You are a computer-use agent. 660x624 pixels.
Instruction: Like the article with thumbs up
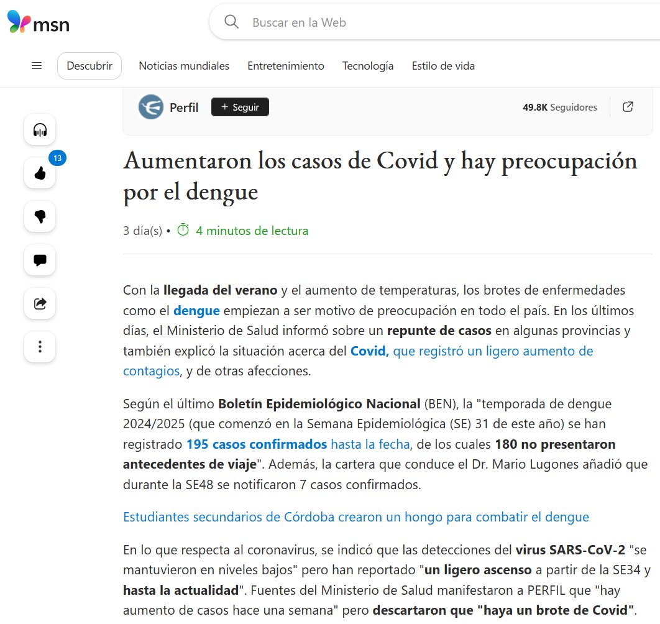pos(40,174)
